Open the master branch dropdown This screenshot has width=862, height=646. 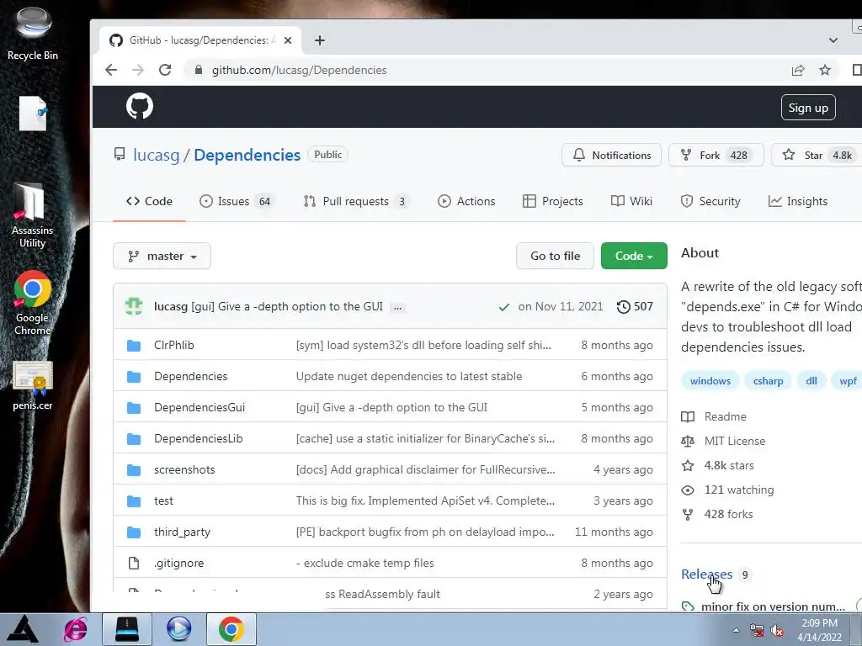(162, 256)
